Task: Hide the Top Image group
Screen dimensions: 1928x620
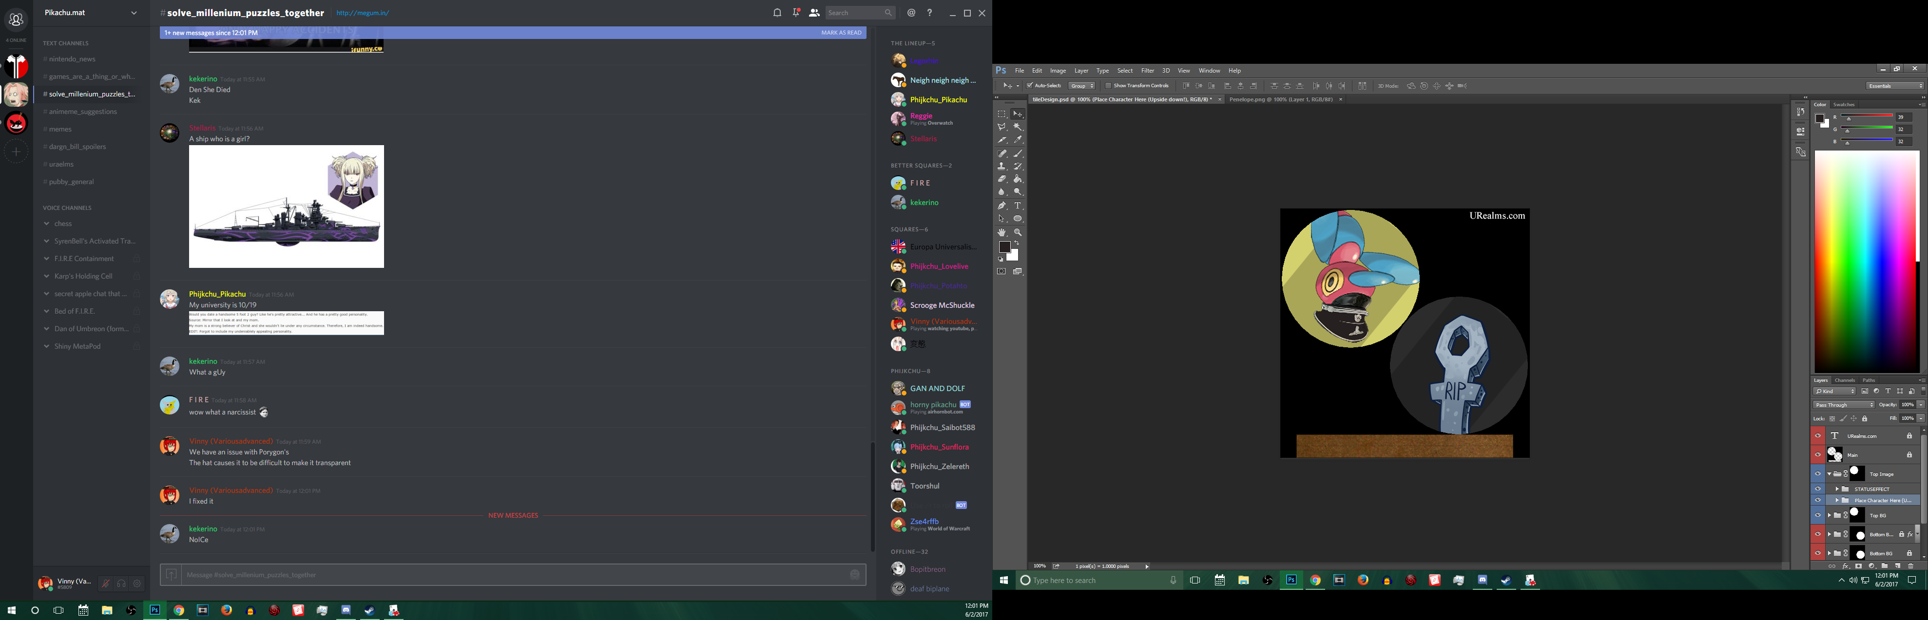Action: [1817, 473]
